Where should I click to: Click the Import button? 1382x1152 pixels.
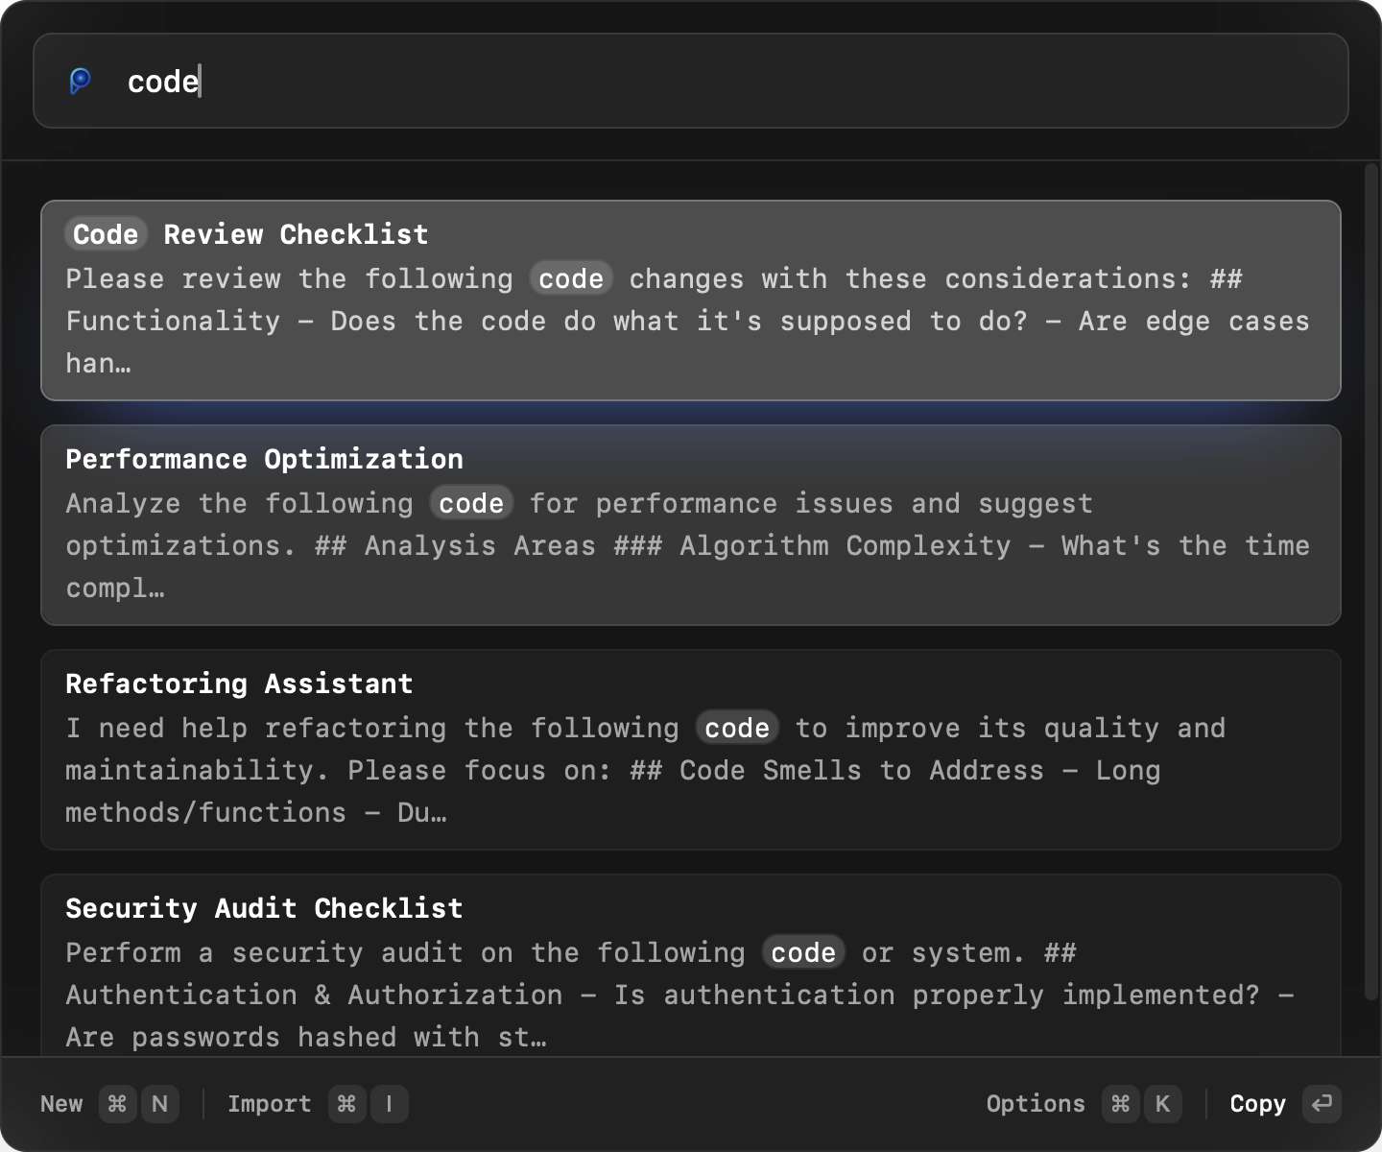[x=269, y=1104]
